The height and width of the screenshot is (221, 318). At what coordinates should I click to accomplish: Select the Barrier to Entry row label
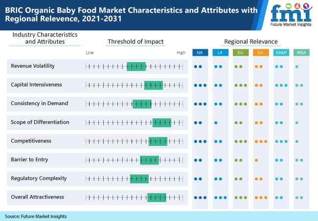30,159
